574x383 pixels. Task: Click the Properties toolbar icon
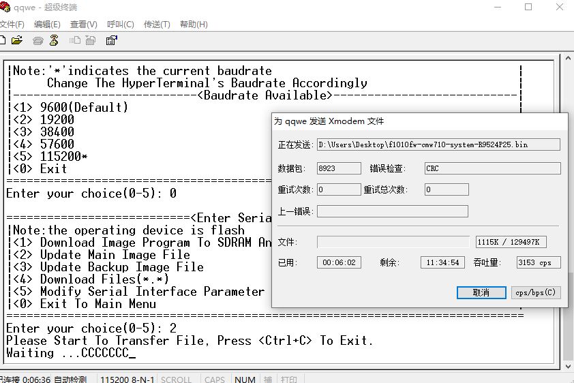click(x=111, y=40)
